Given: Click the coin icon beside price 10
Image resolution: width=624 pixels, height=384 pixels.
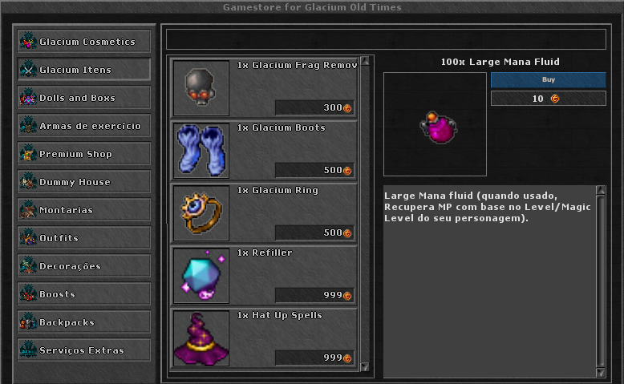Looking at the screenshot, I should click(555, 99).
